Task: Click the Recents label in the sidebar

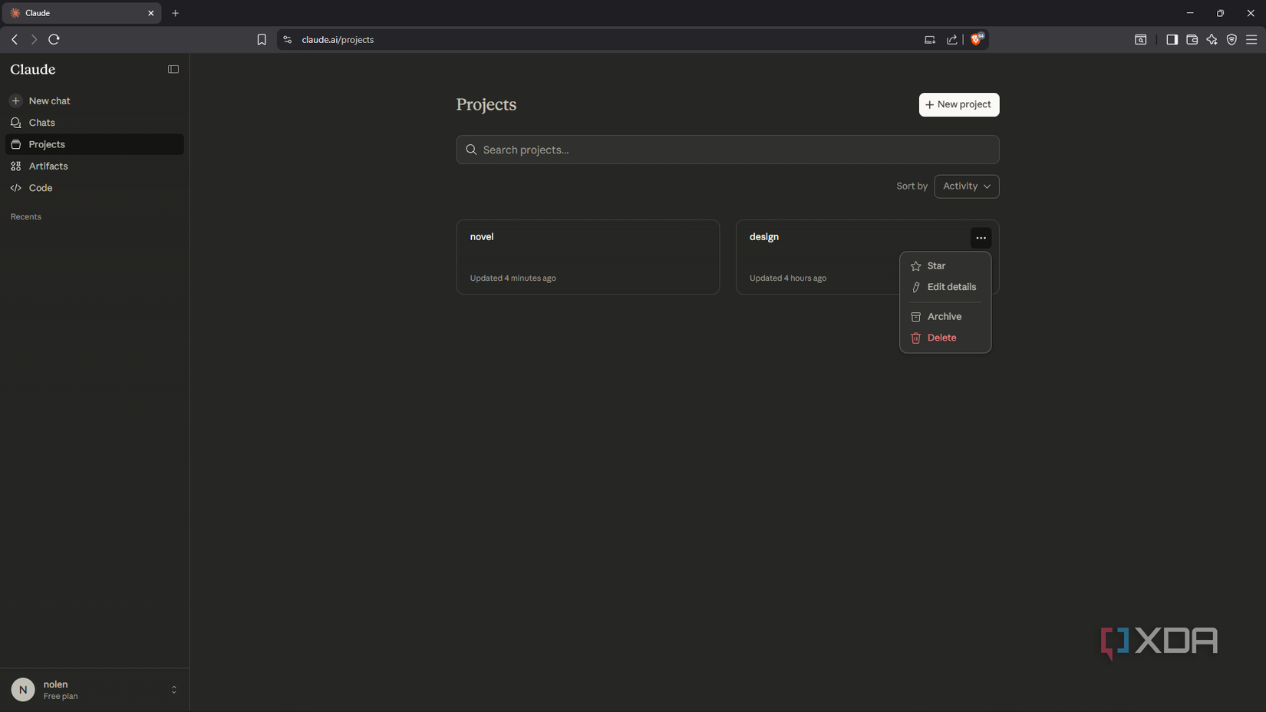Action: [x=26, y=217]
